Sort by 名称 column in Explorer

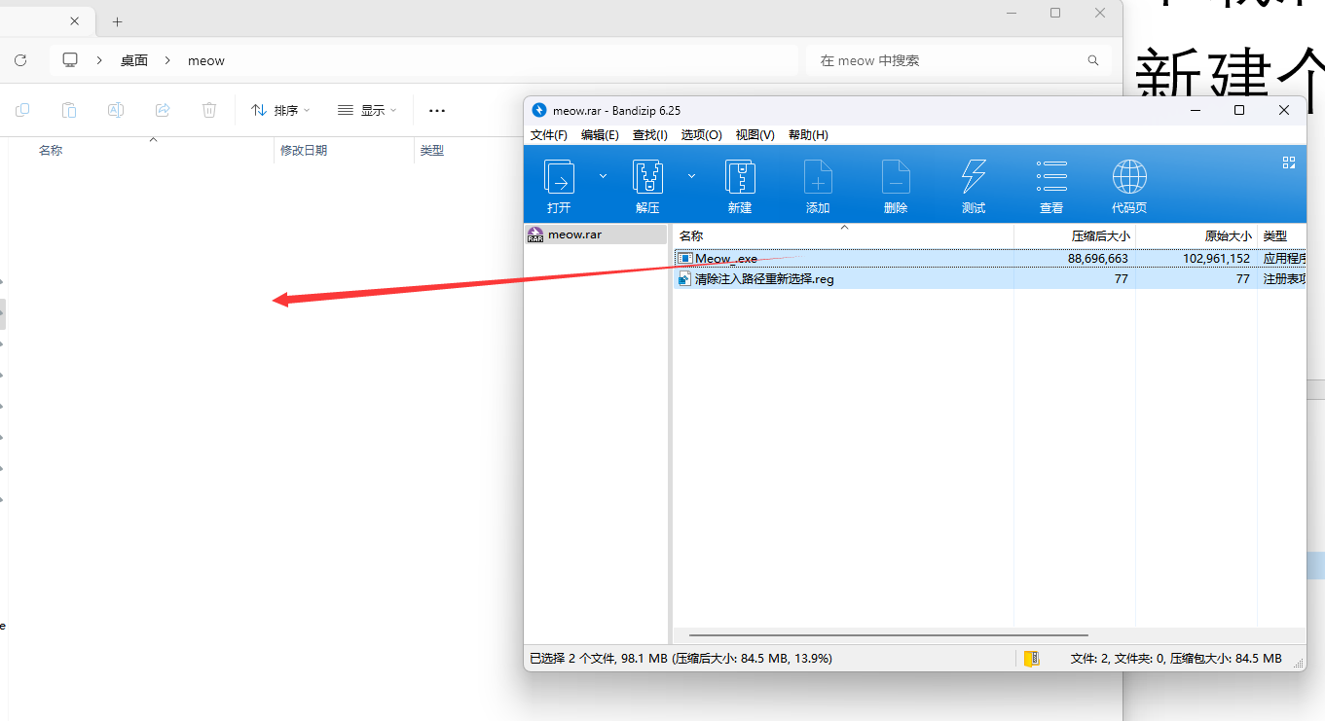point(51,151)
